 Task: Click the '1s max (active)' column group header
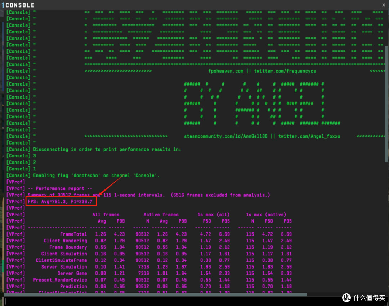pyautogui.click(x=266, y=215)
